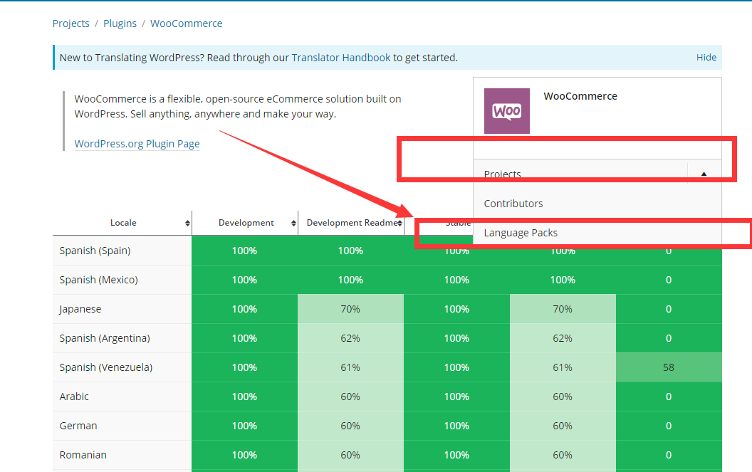Image resolution: width=752 pixels, height=472 pixels.
Task: Collapse the Projects menu arrow toggle
Action: pyautogui.click(x=704, y=174)
